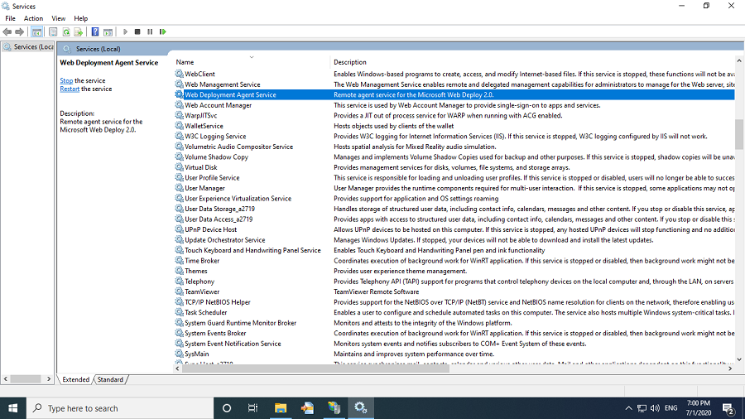Switch to the Standard tab
Image resolution: width=745 pixels, height=419 pixels.
pyautogui.click(x=110, y=379)
